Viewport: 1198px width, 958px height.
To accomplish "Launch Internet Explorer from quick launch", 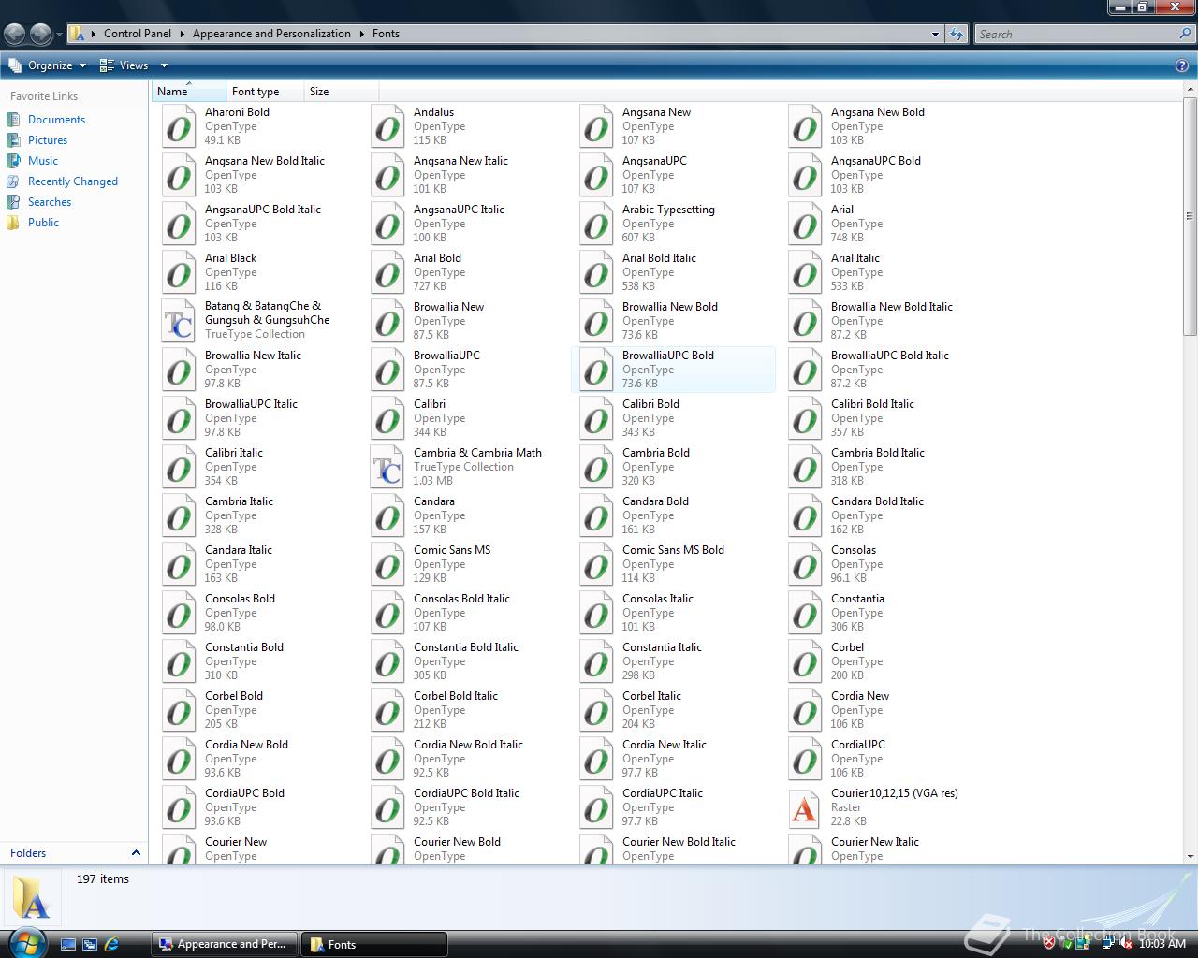I will click(111, 944).
